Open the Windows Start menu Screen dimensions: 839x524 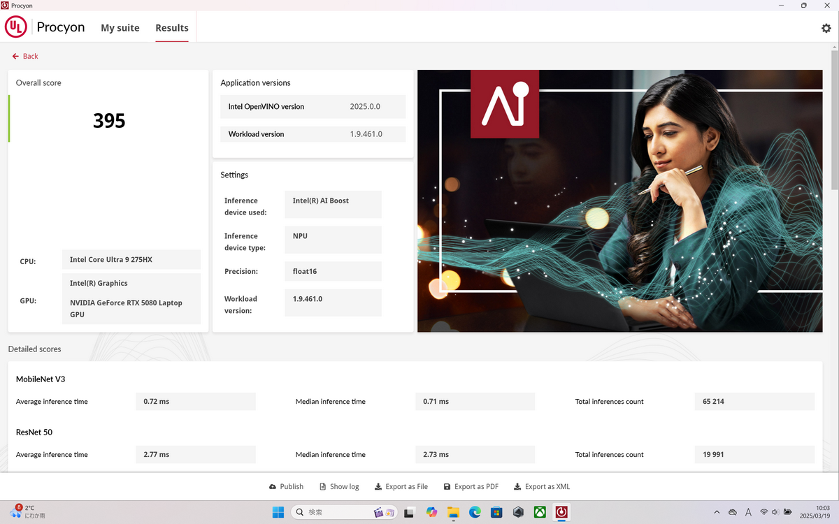(x=278, y=512)
